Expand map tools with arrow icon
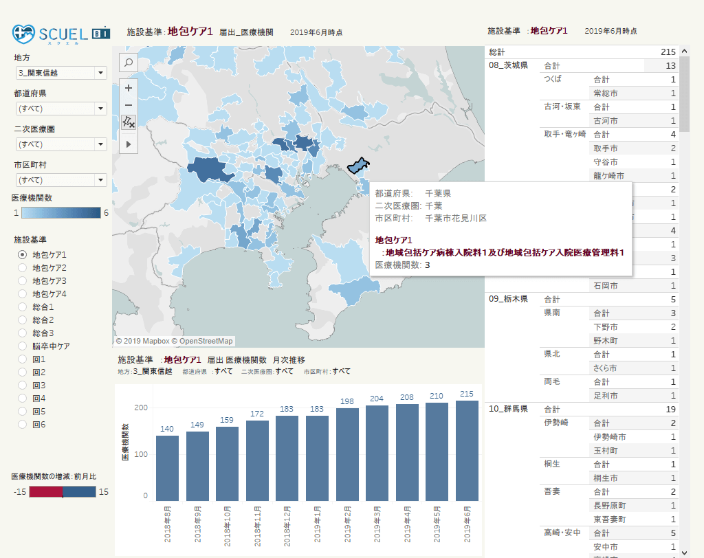 click(x=128, y=144)
